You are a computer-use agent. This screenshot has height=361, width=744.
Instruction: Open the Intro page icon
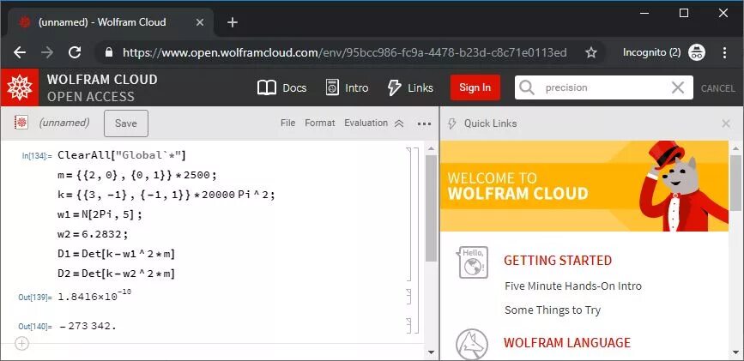332,87
